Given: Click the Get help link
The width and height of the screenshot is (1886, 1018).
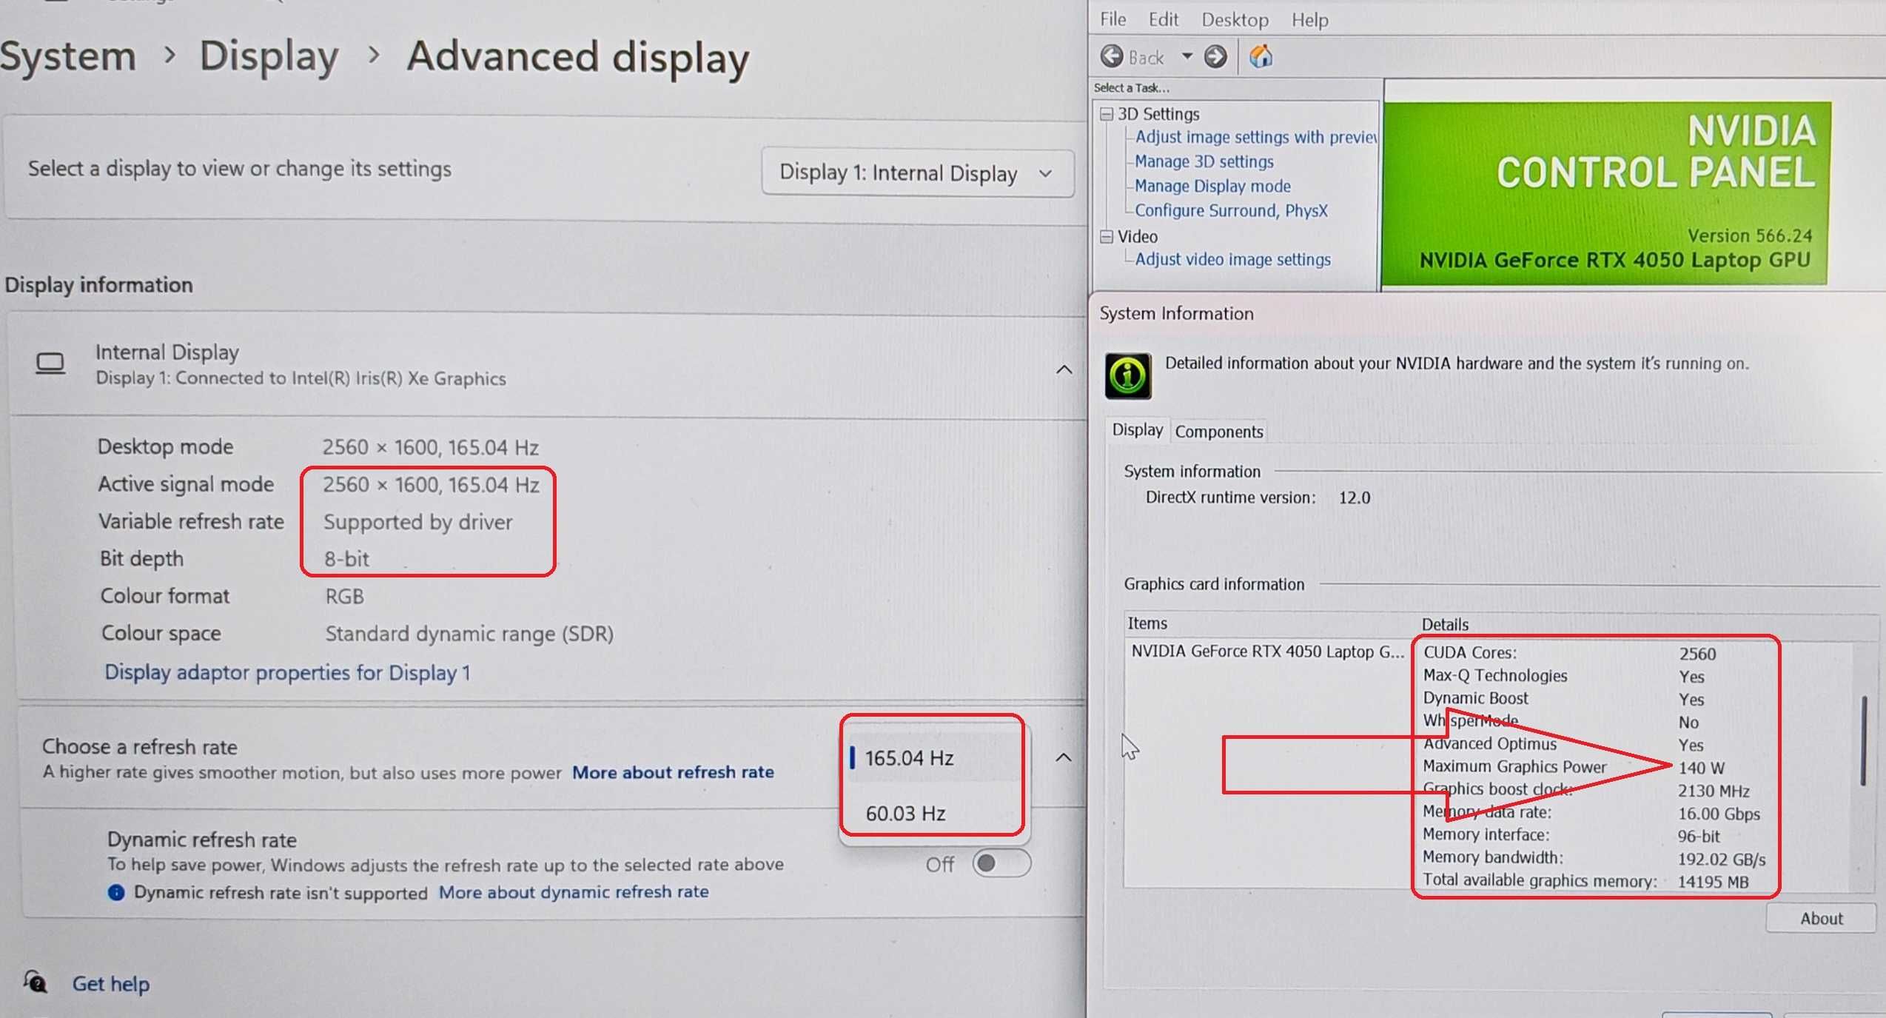Looking at the screenshot, I should [x=110, y=983].
